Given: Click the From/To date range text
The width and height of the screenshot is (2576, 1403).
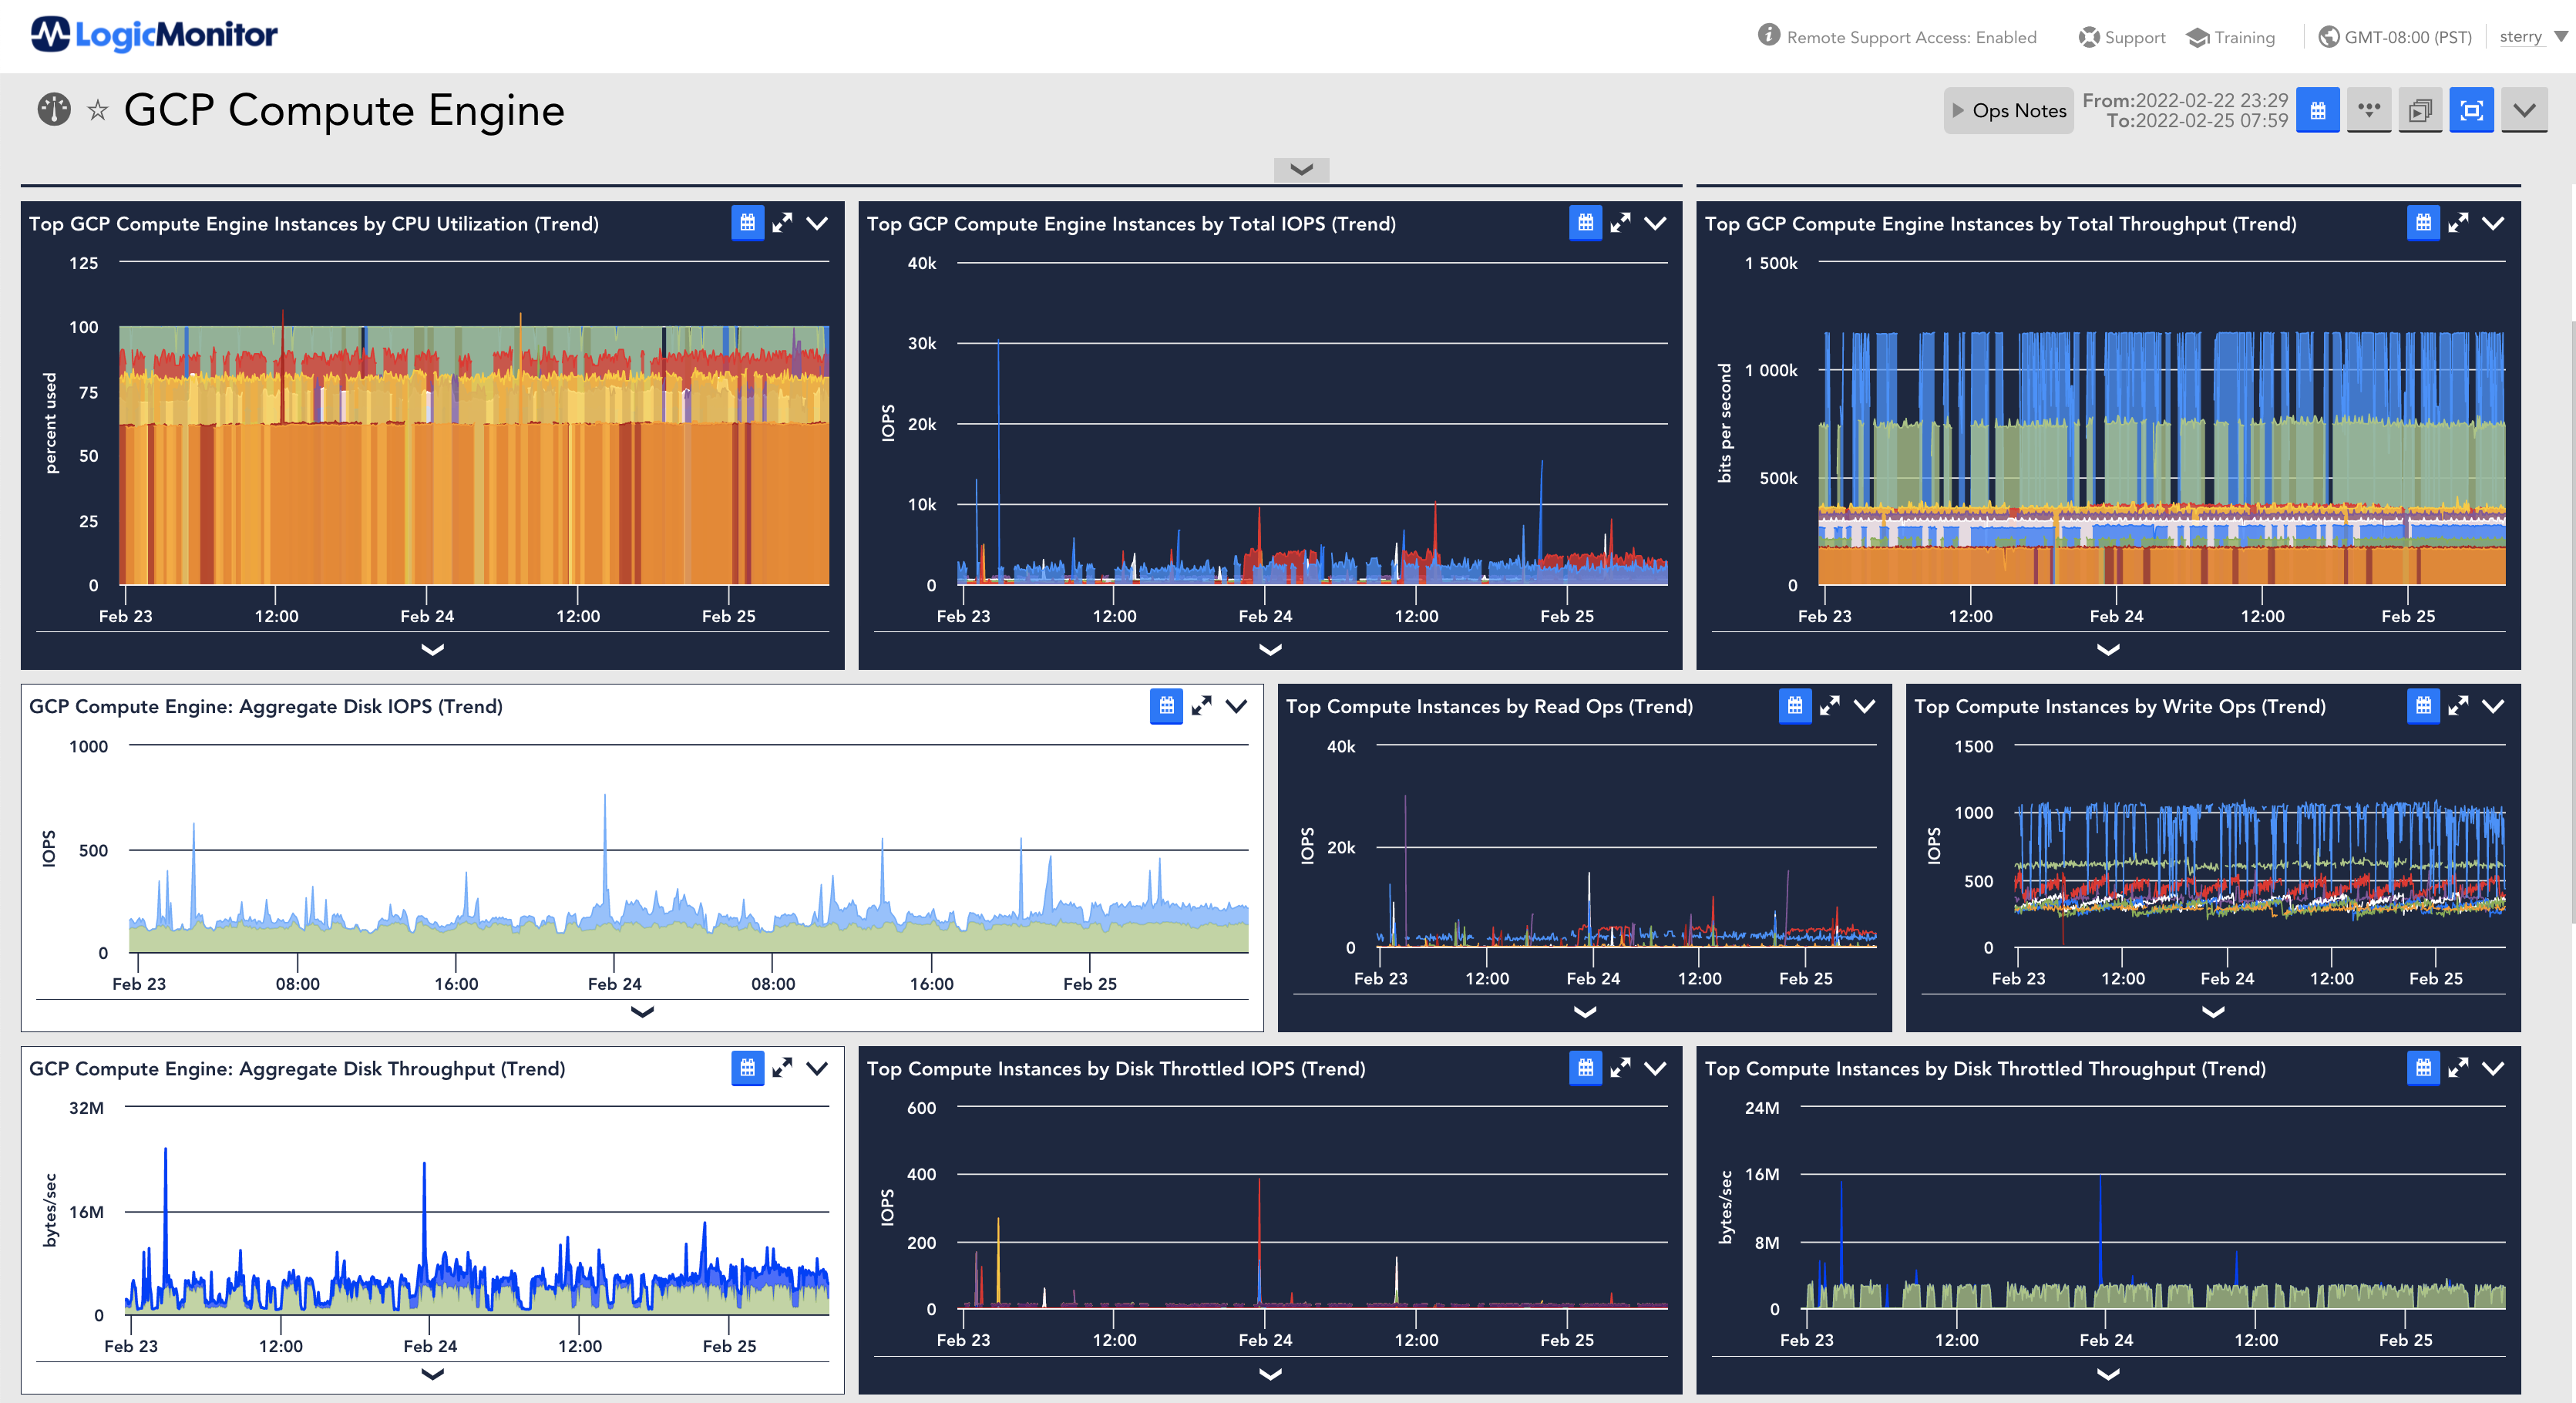Looking at the screenshot, I should pyautogui.click(x=2185, y=110).
